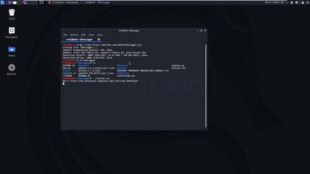This screenshot has width=310, height=174.
Task: Open the terminal View menu
Action: (92, 35)
